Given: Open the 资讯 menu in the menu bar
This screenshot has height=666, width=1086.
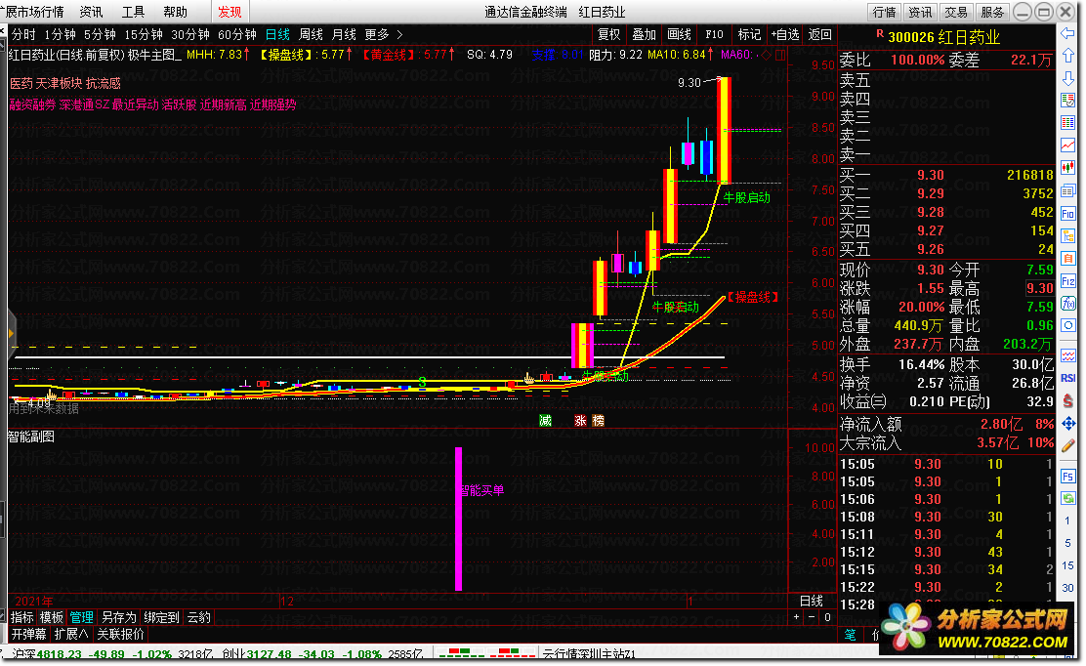Looking at the screenshot, I should pyautogui.click(x=91, y=12).
